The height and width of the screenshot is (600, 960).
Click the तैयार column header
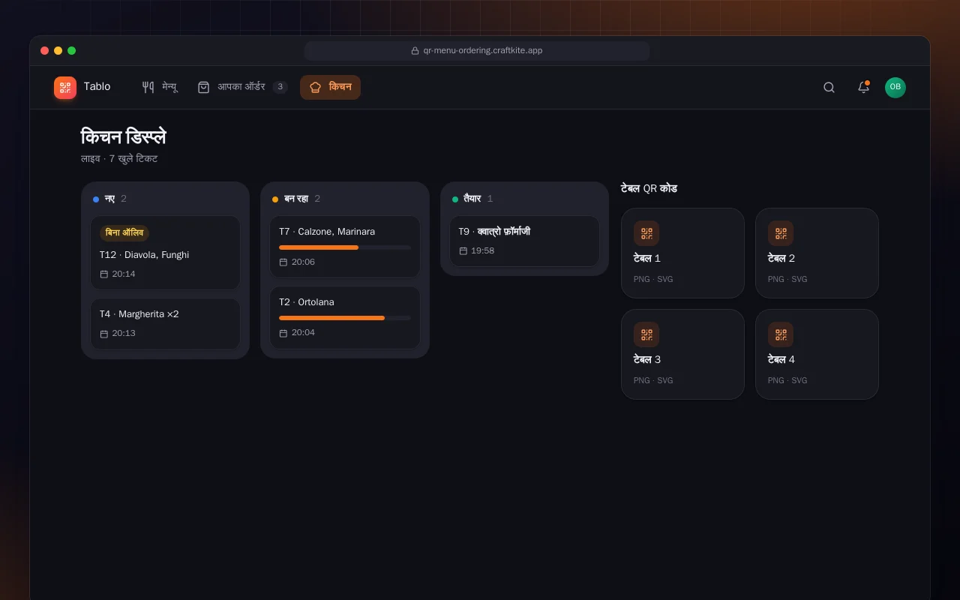point(472,199)
